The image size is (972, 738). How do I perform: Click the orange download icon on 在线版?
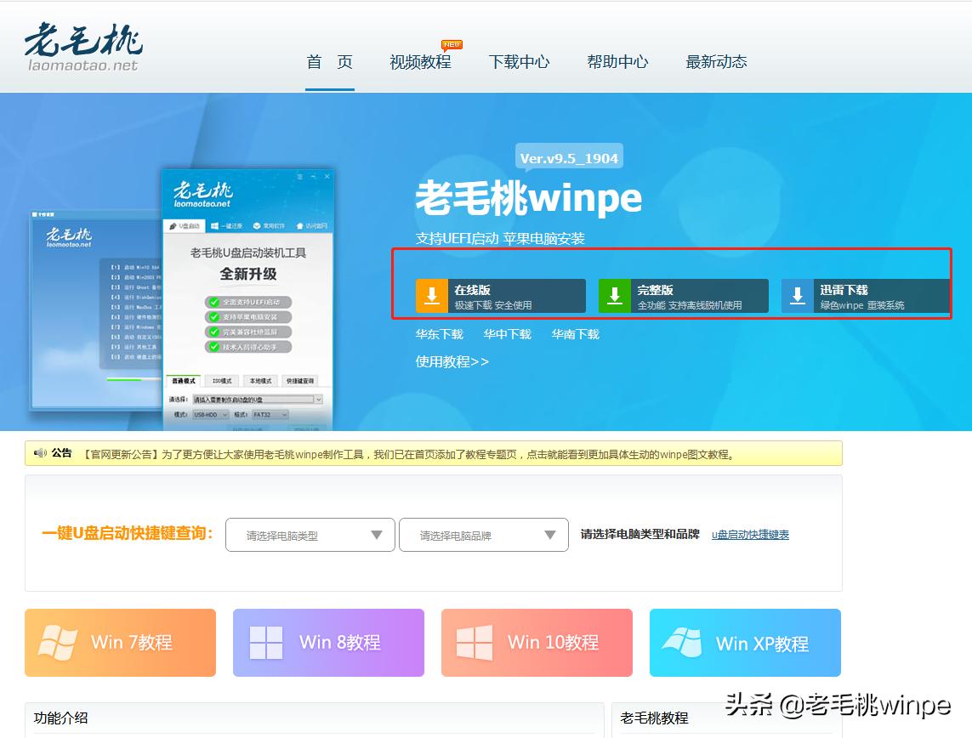coord(430,293)
